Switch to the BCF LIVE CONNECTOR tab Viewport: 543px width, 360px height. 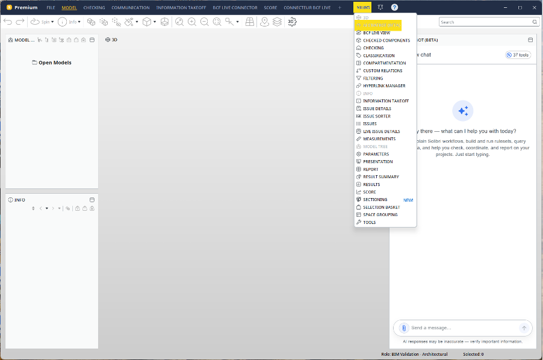tap(235, 8)
